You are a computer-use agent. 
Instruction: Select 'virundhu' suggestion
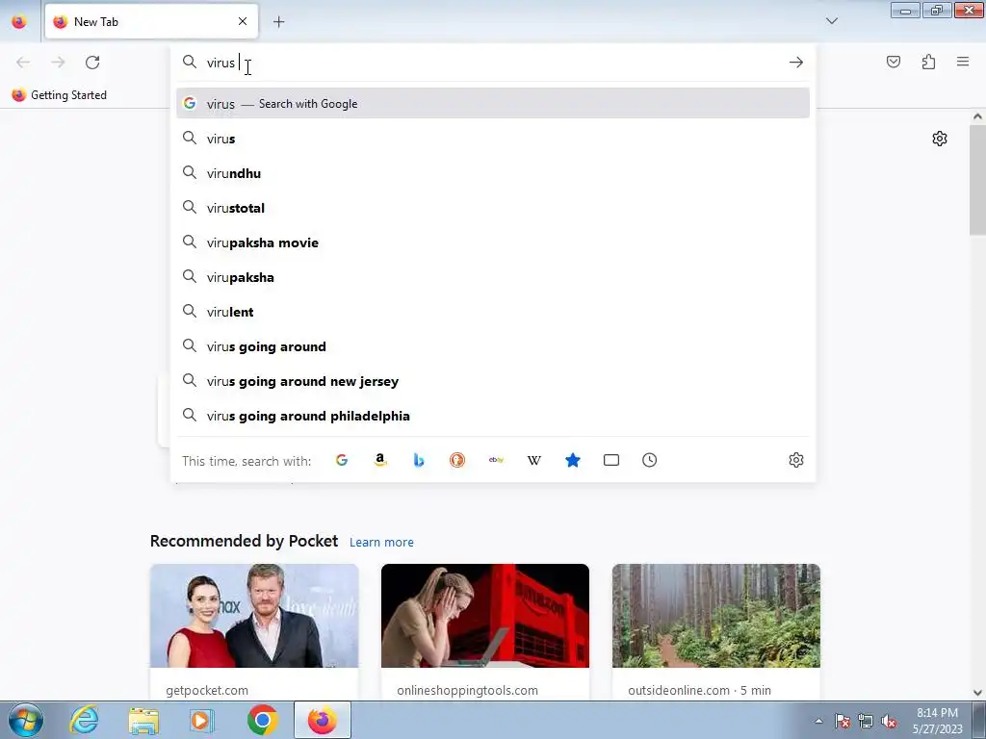493,173
